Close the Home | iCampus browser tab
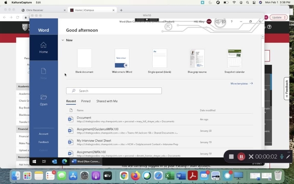294x184 pixels. (x=113, y=10)
